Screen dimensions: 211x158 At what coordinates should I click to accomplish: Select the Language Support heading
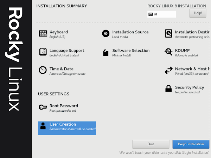click(67, 51)
